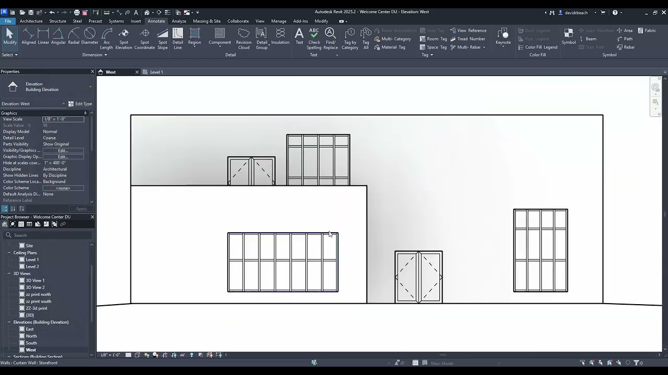
Task: Select the Diameter dimension tool
Action: click(x=90, y=36)
